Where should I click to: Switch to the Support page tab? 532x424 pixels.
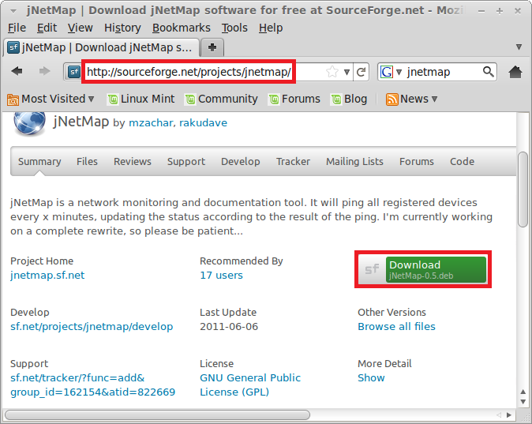click(186, 162)
